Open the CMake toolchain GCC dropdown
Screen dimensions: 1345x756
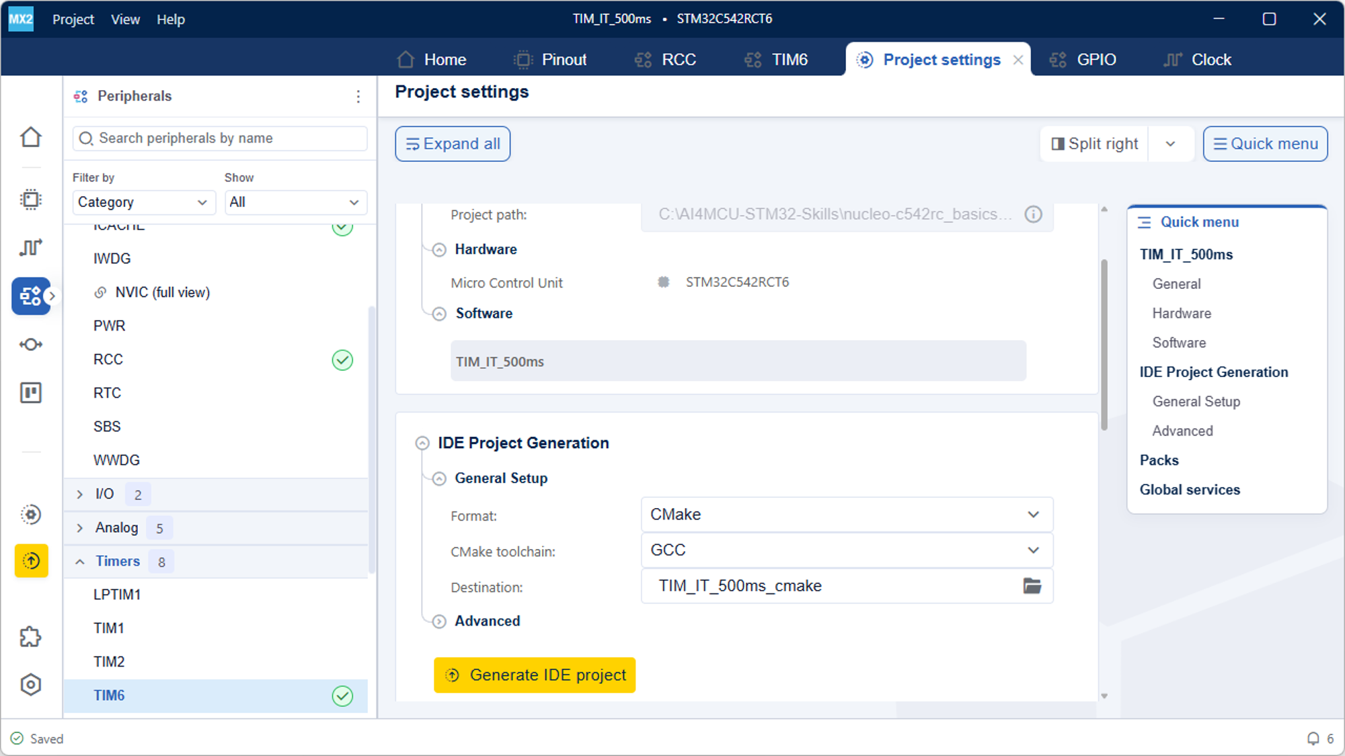[847, 550]
